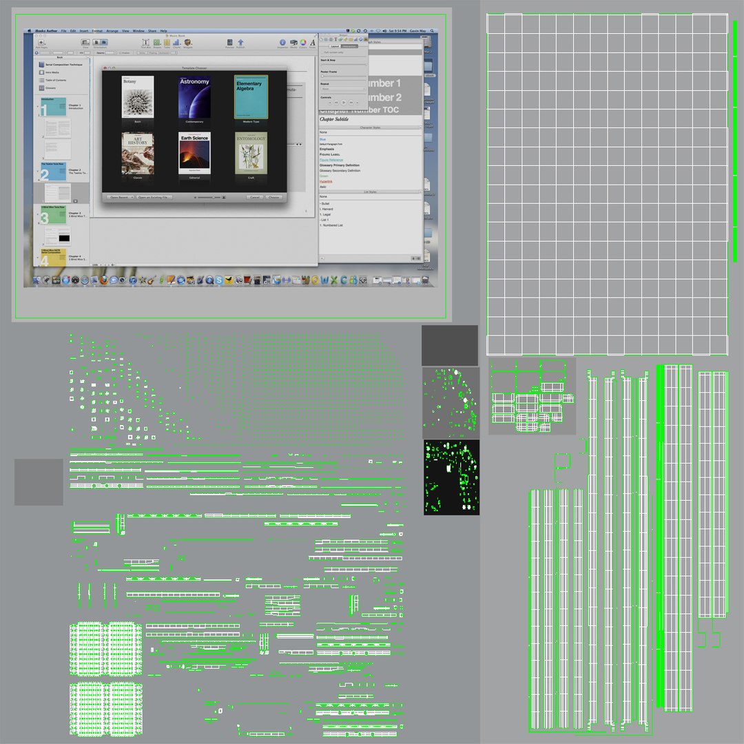Switch to the Interaction tab in inspector
The height and width of the screenshot is (744, 744).
[x=349, y=46]
